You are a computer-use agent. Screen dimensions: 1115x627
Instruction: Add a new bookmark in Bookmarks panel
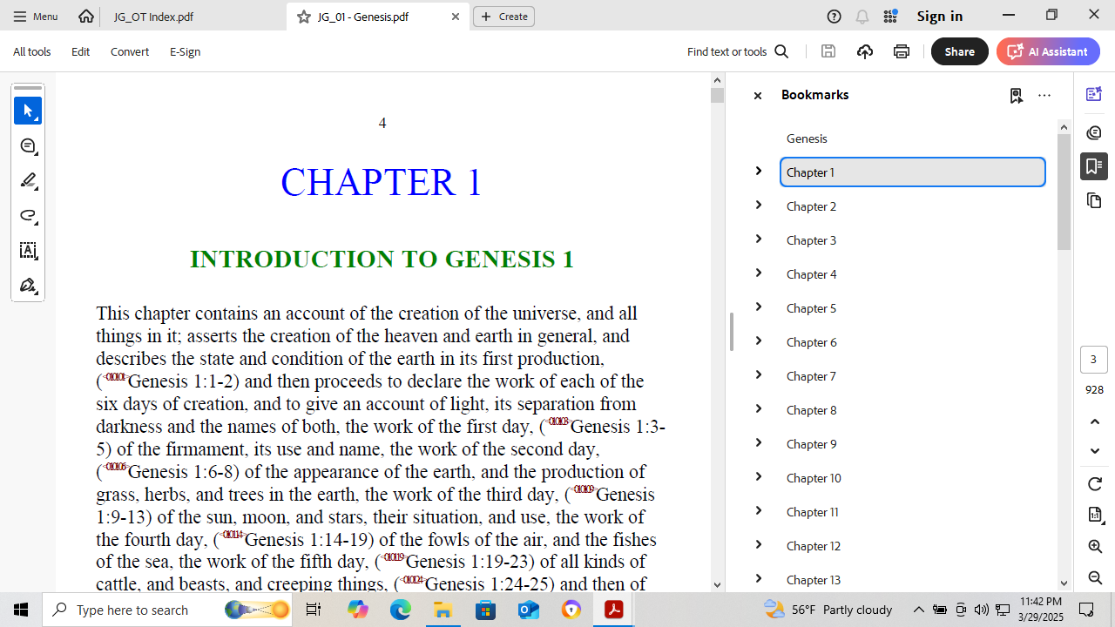point(1016,96)
